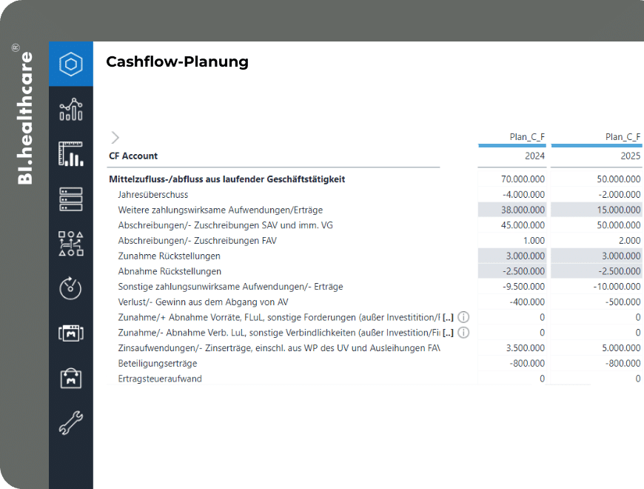Expand truncated text of Verb. LuL row
Screen dimensions: 644x489
(448, 333)
